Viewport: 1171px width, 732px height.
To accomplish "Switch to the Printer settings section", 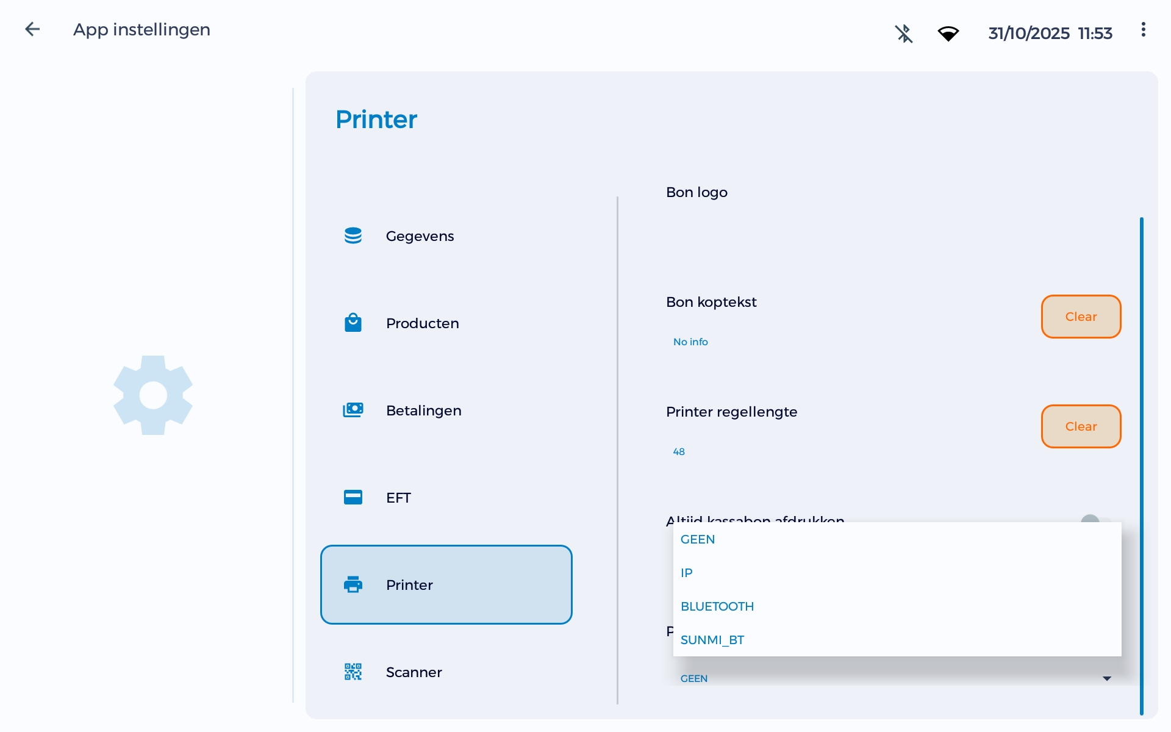I will tap(446, 584).
